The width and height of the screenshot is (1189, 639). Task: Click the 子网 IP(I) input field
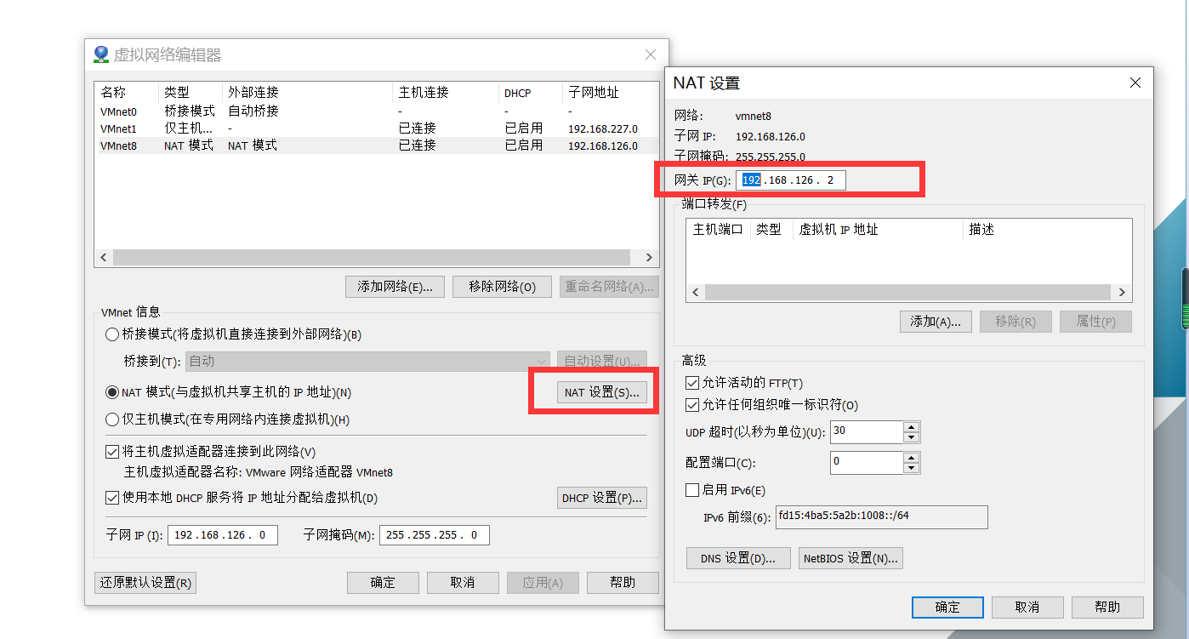(x=223, y=535)
